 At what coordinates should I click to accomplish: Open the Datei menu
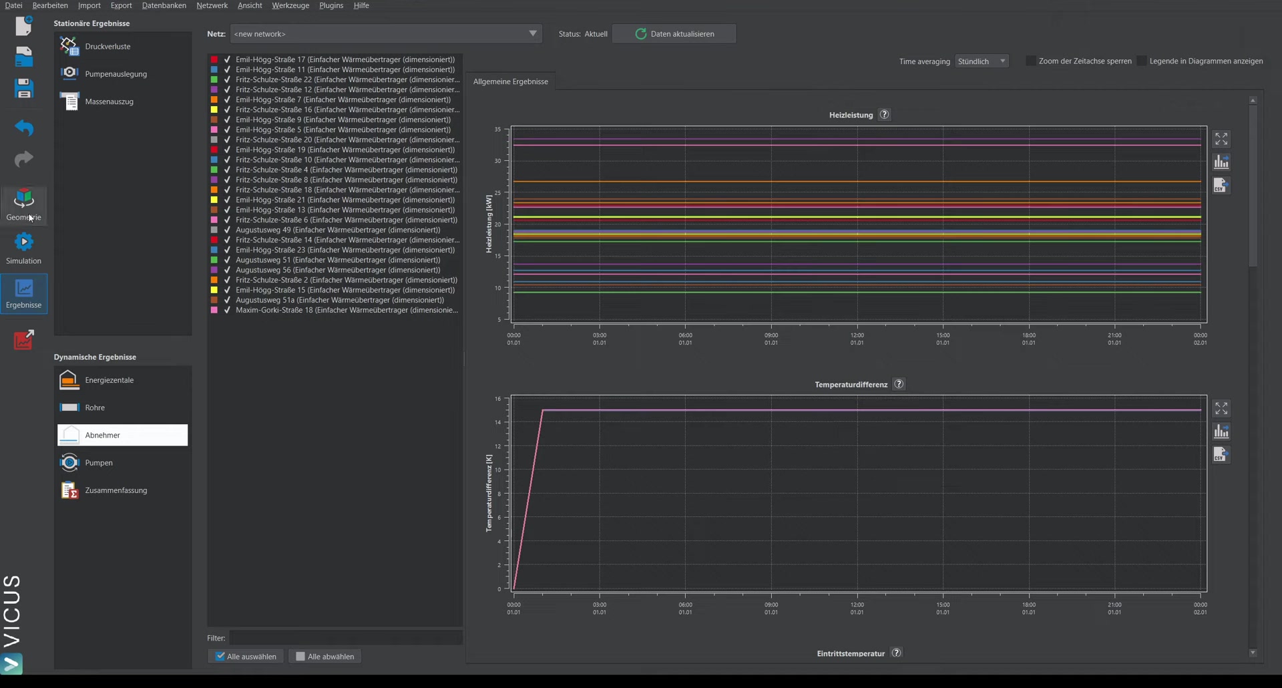coord(13,5)
